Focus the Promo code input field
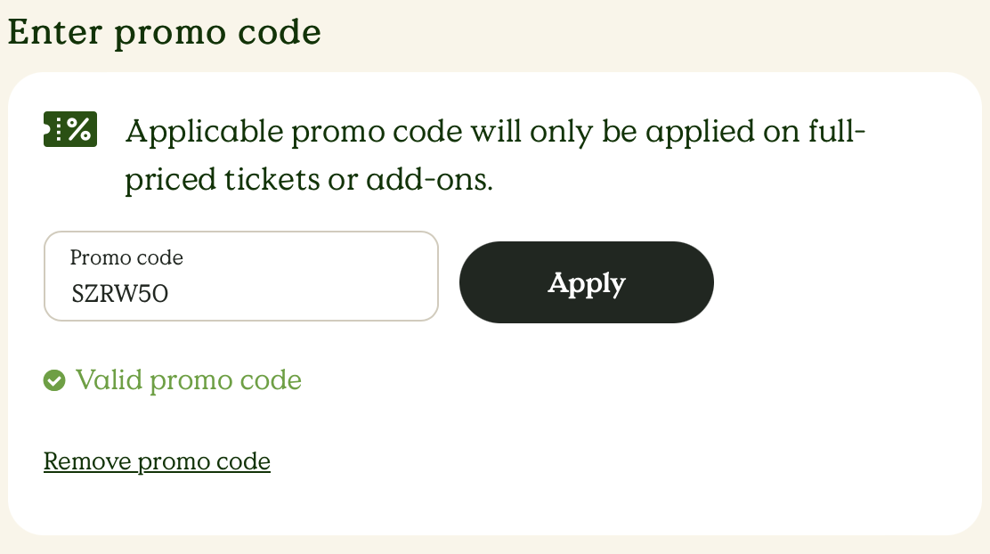The height and width of the screenshot is (554, 990). (x=240, y=276)
